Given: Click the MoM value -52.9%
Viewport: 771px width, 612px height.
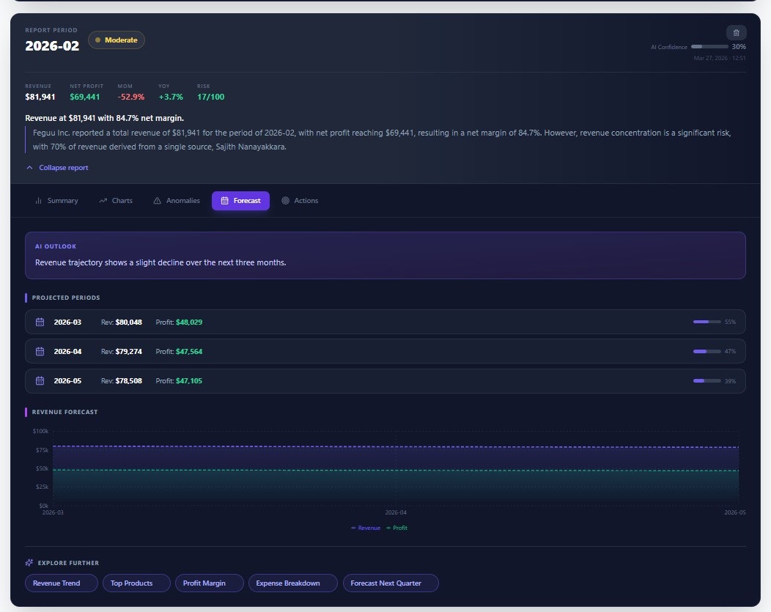Looking at the screenshot, I should tap(130, 97).
